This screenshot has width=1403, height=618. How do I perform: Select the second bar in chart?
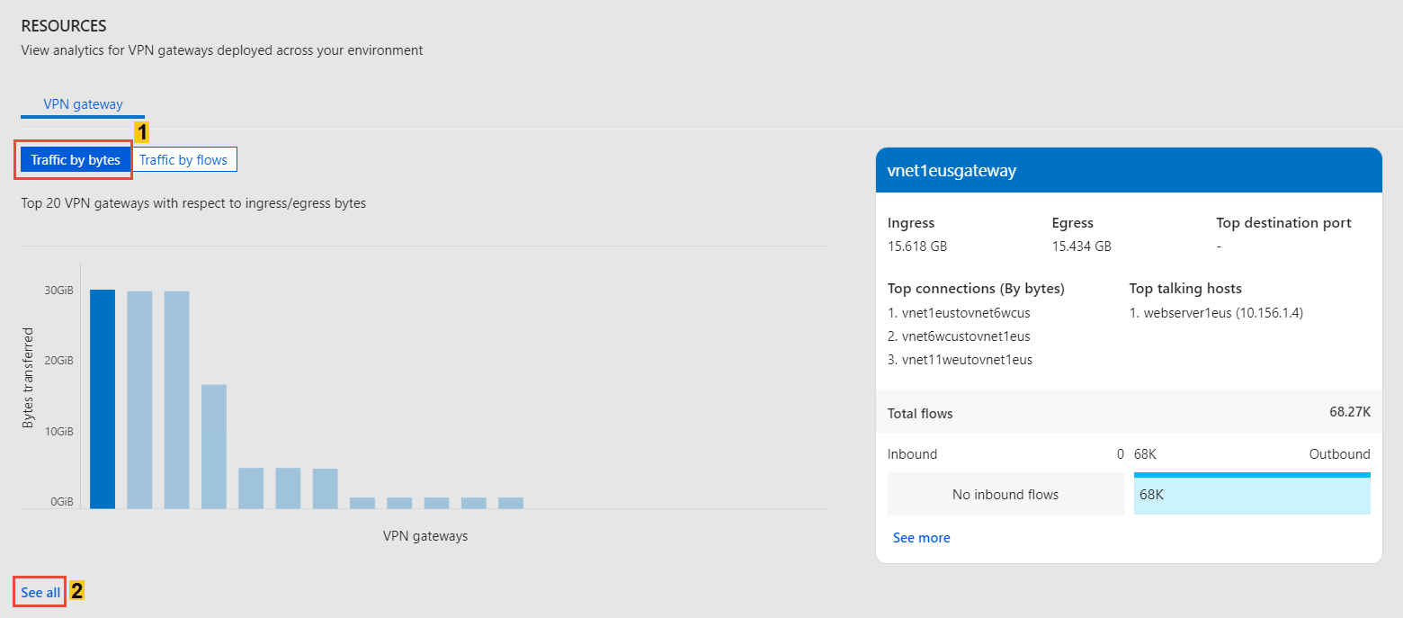(x=139, y=399)
